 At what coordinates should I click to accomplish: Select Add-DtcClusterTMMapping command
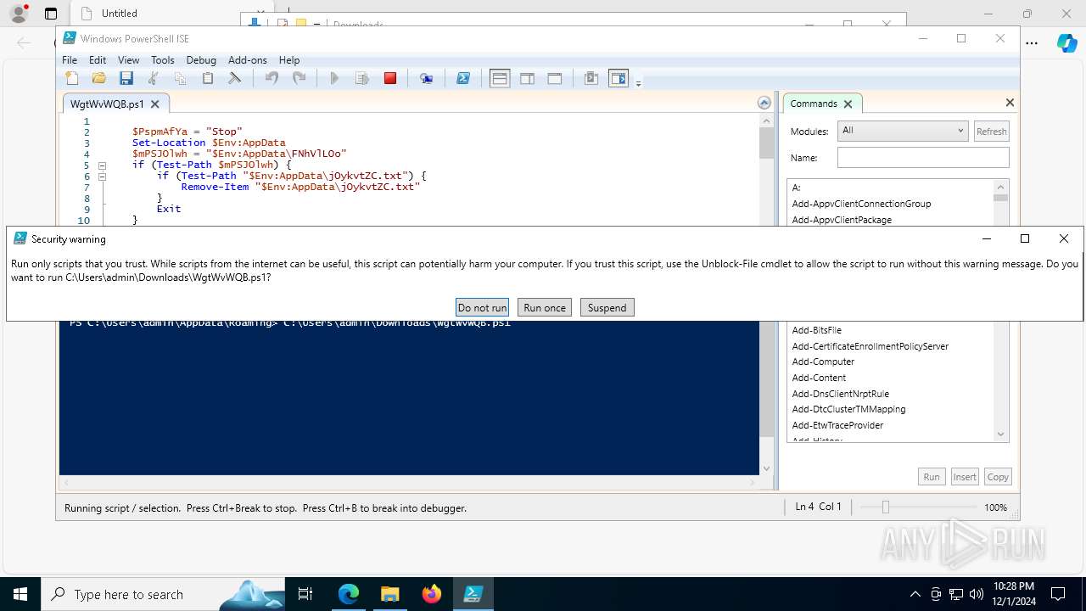pos(848,409)
